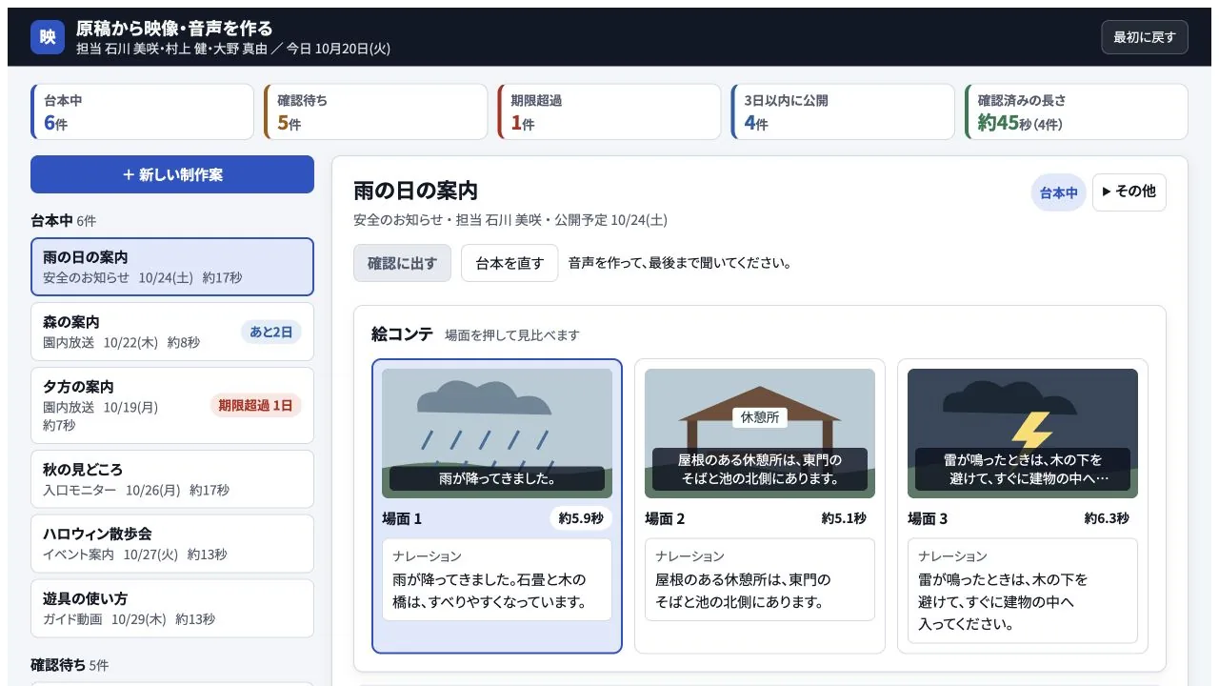Click the 台本を直す button

(x=510, y=263)
